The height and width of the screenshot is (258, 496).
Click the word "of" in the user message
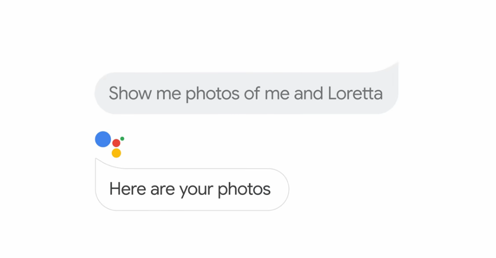[x=252, y=93]
